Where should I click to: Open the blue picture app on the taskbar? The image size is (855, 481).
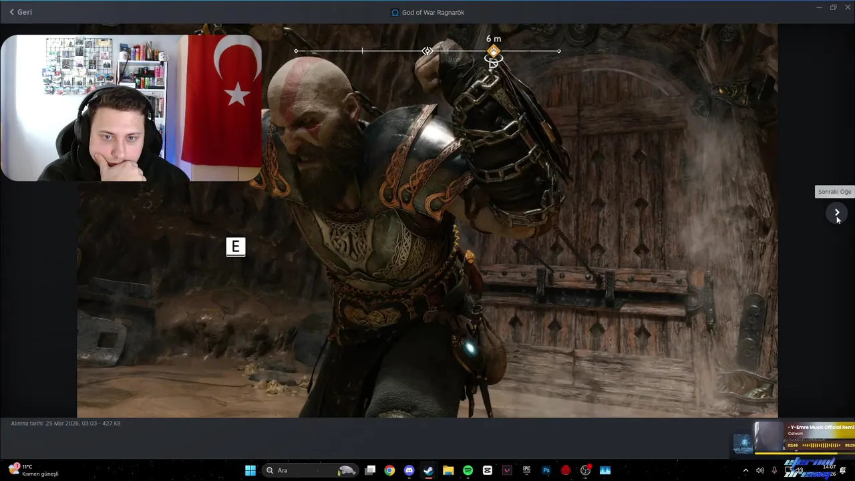point(605,470)
